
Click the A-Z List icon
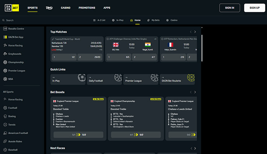[x=94, y=20]
